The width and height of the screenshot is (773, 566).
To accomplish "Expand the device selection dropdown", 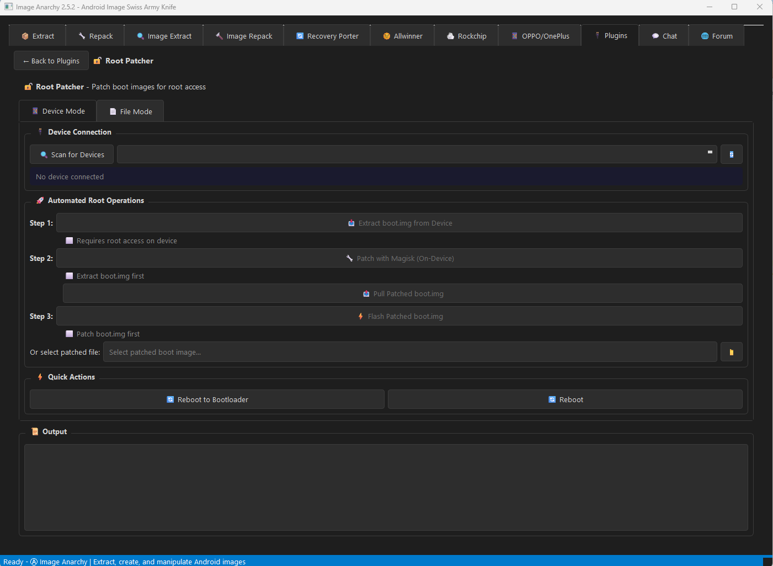I will coord(417,154).
